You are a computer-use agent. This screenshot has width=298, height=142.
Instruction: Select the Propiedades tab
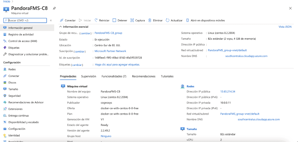tap(68, 76)
